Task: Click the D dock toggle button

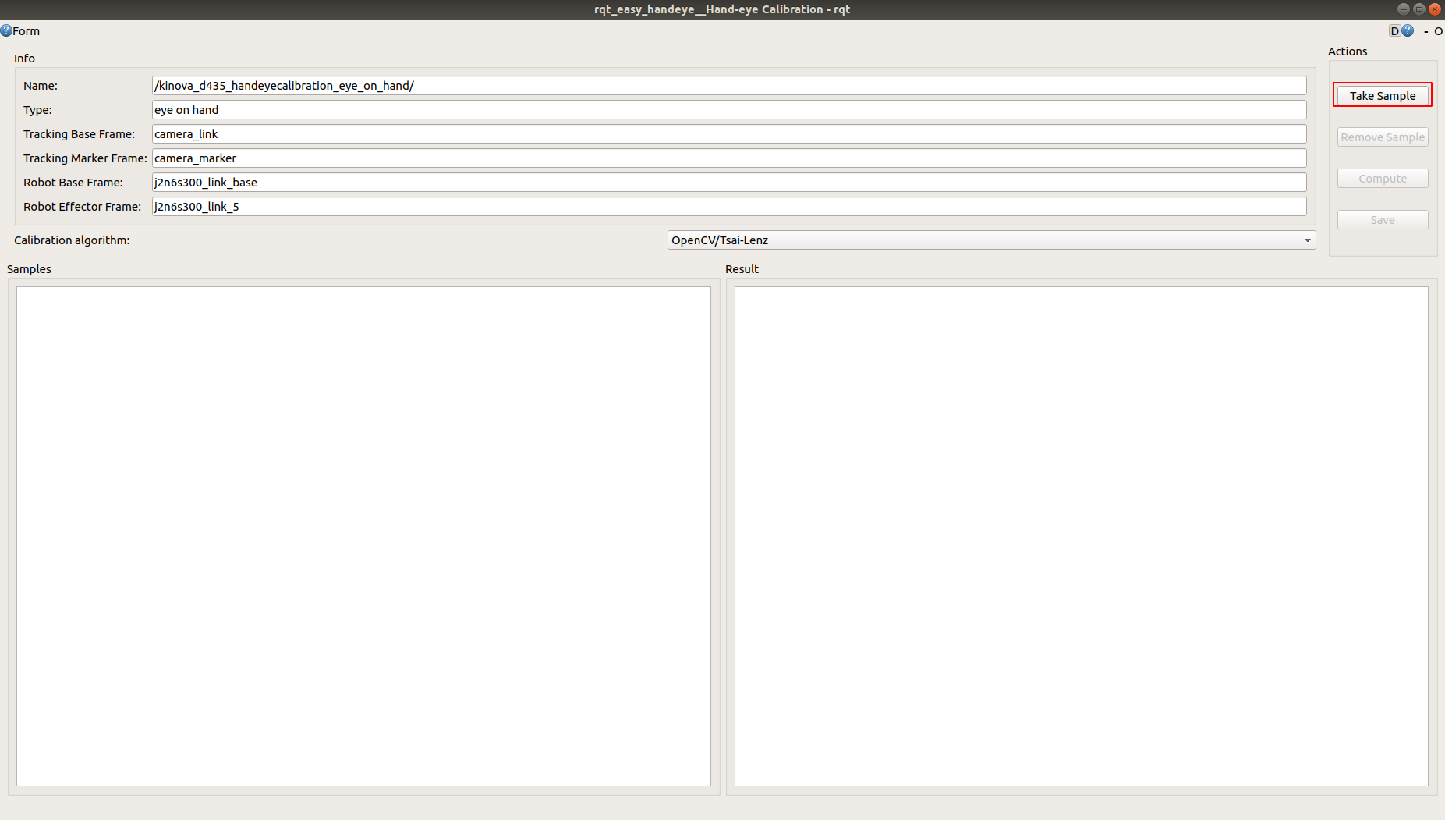Action: (x=1394, y=31)
